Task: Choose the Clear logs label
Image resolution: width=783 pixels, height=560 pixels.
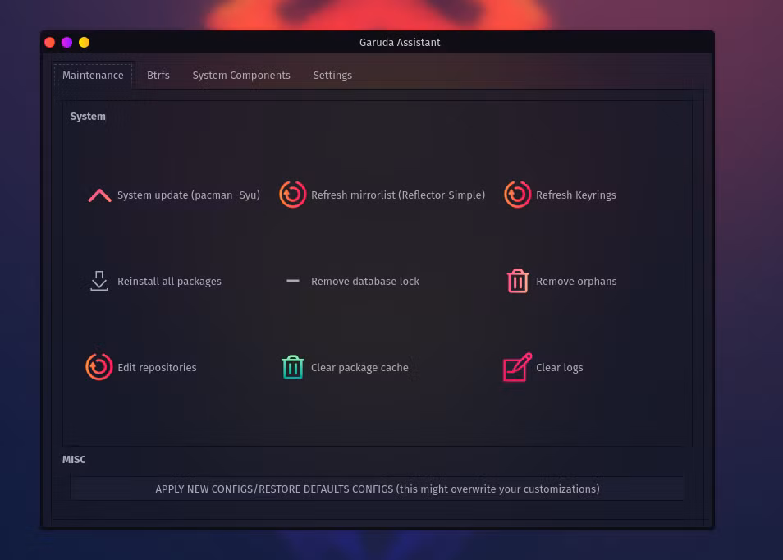Action: [559, 368]
